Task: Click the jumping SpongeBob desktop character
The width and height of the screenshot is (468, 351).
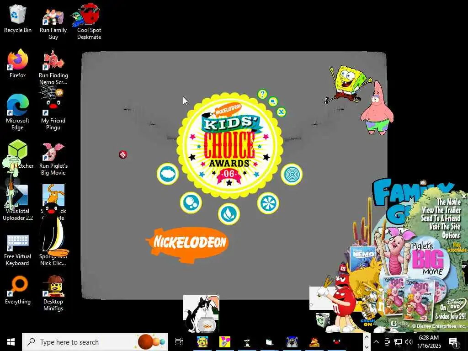Action: [x=348, y=85]
